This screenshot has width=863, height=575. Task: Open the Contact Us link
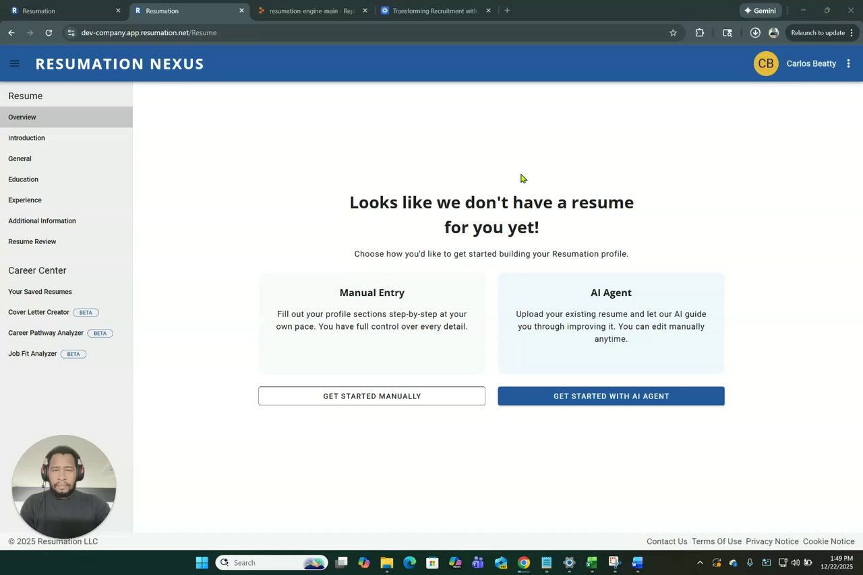point(667,541)
